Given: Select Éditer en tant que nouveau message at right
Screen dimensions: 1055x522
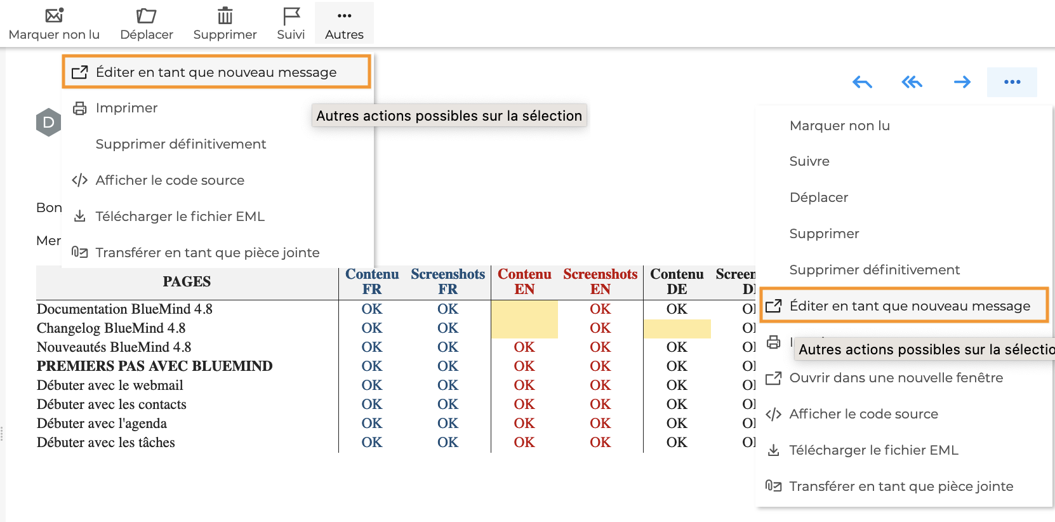Looking at the screenshot, I should click(x=909, y=306).
